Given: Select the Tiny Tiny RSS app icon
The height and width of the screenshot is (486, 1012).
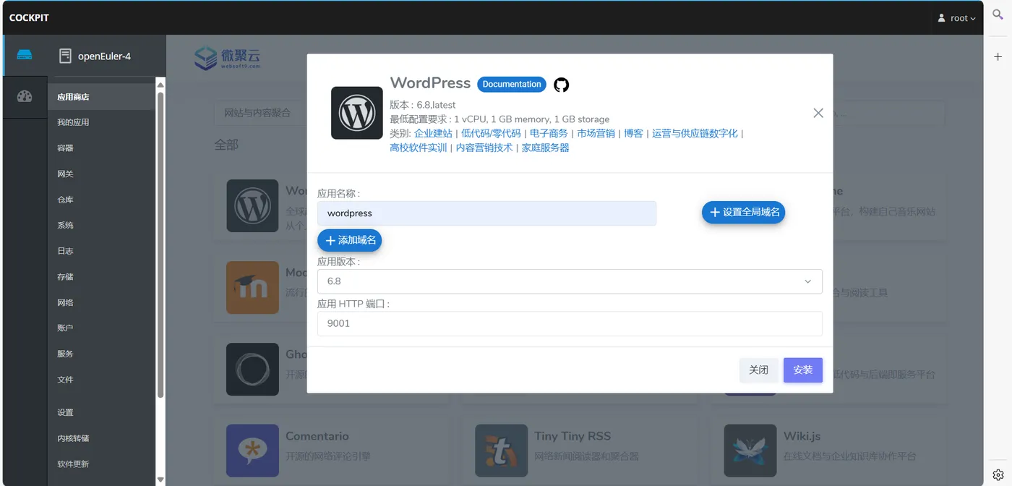Looking at the screenshot, I should point(501,451).
